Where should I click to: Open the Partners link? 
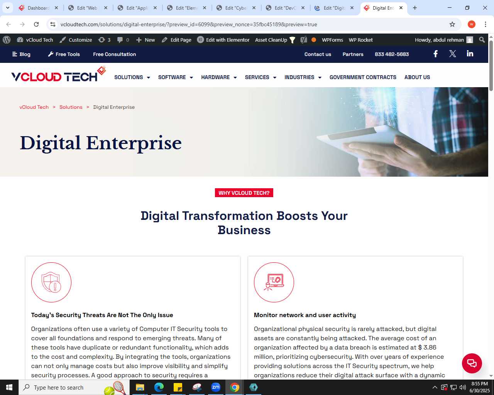click(353, 54)
